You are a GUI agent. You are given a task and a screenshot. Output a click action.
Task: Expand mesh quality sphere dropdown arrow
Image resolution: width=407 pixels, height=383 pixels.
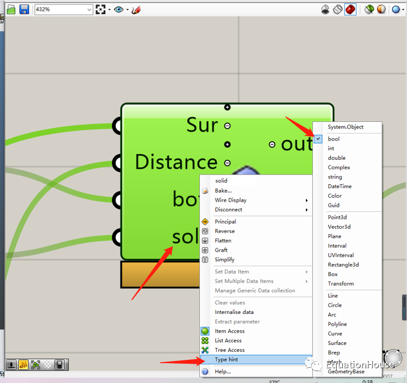403,10
